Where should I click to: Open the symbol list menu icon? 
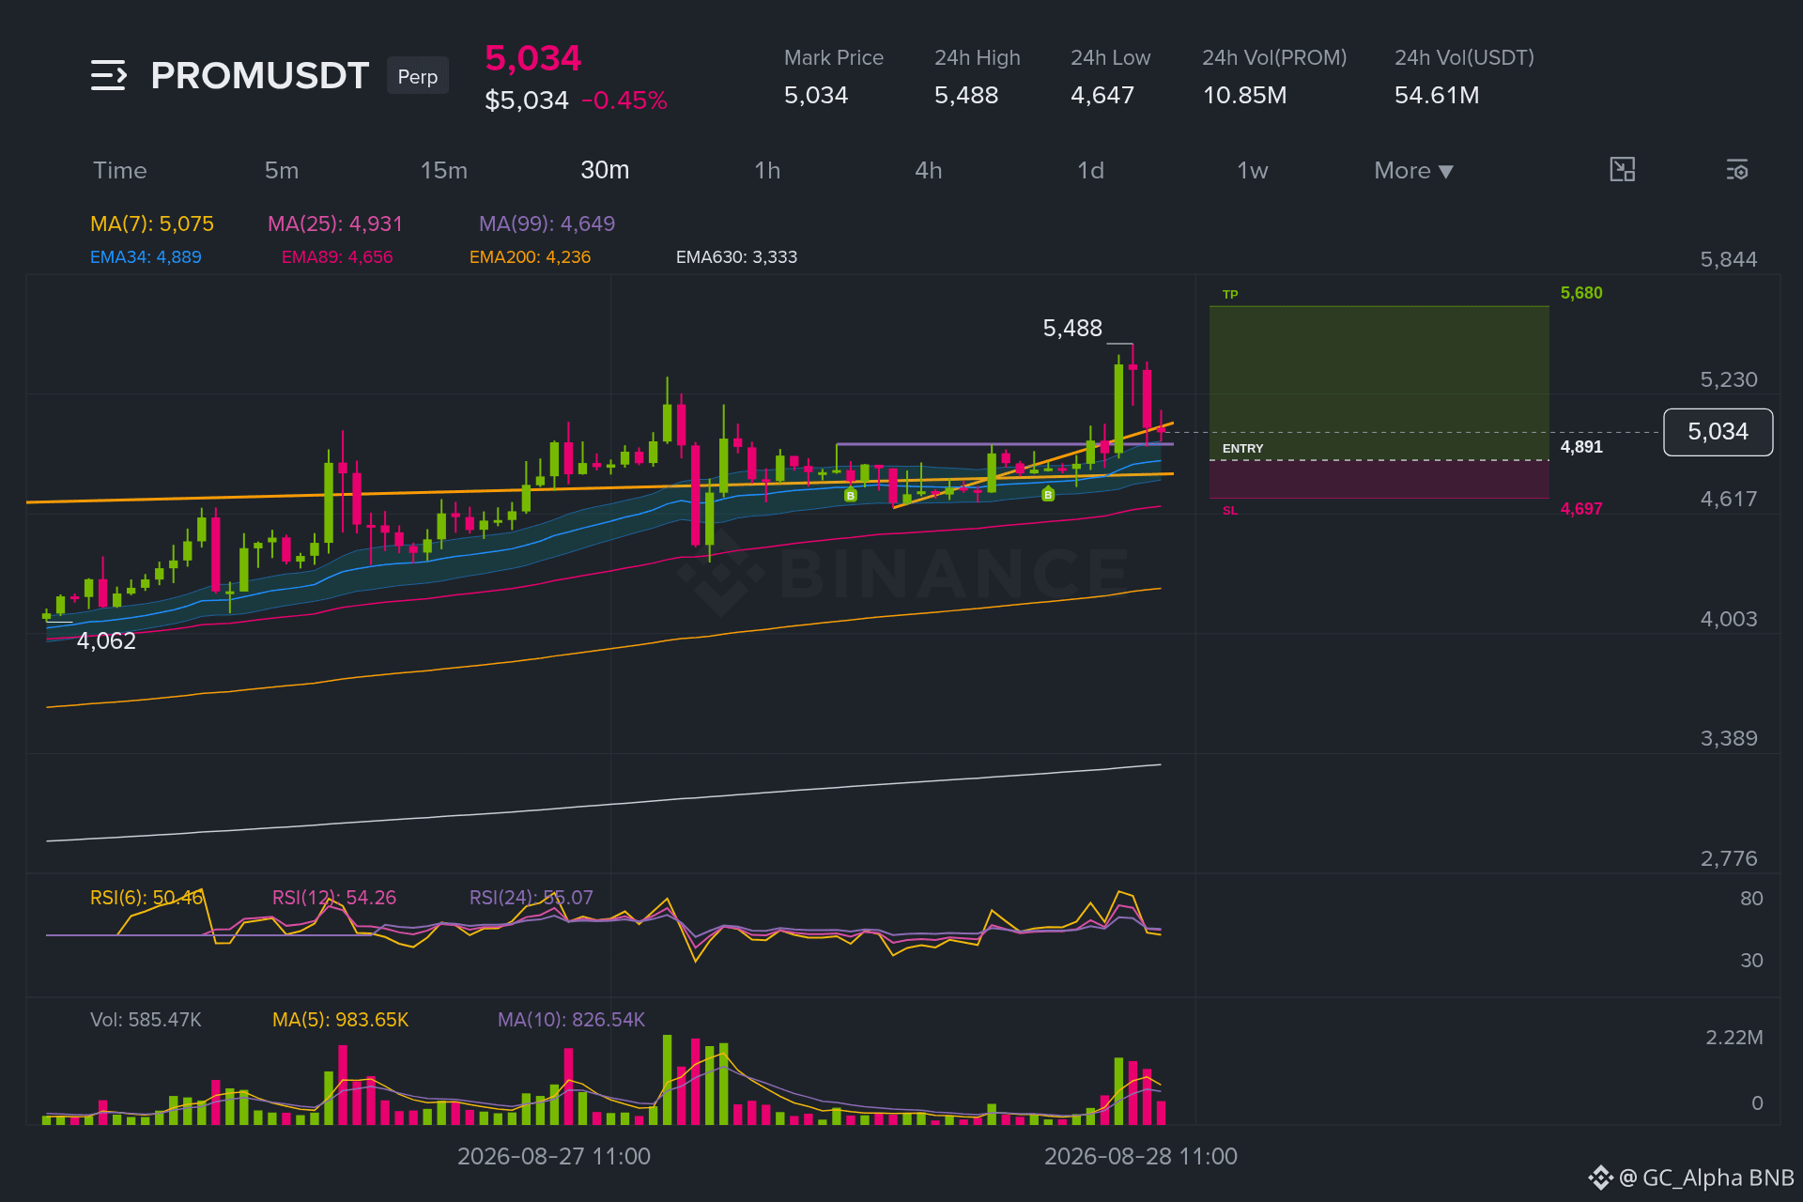109,75
